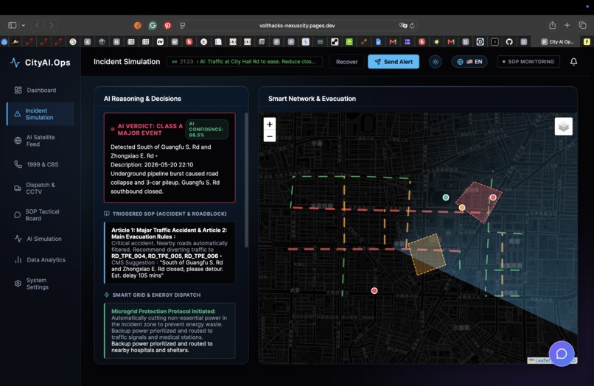Screen dimensions: 594x386
Task: Open AI Satellite Feed
Action: pyautogui.click(x=40, y=141)
